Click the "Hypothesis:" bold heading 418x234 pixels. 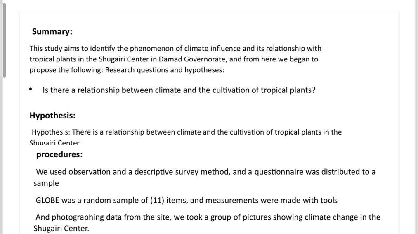click(x=52, y=116)
